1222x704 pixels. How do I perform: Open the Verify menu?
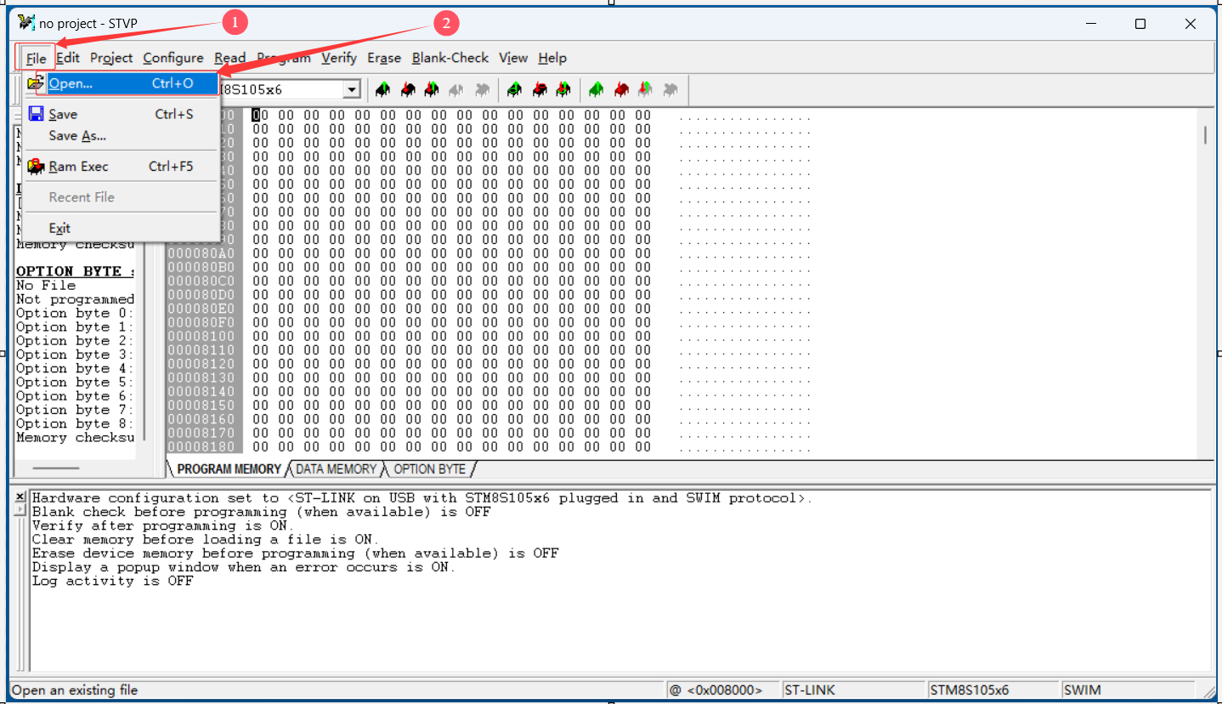pos(339,58)
